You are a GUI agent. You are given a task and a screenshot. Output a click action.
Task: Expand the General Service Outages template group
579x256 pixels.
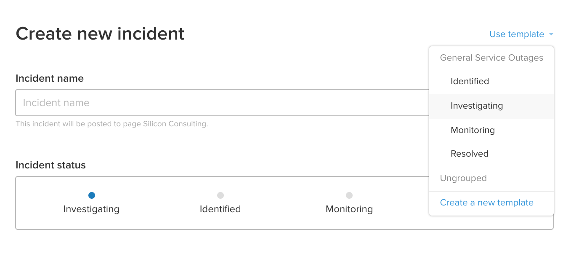point(491,58)
